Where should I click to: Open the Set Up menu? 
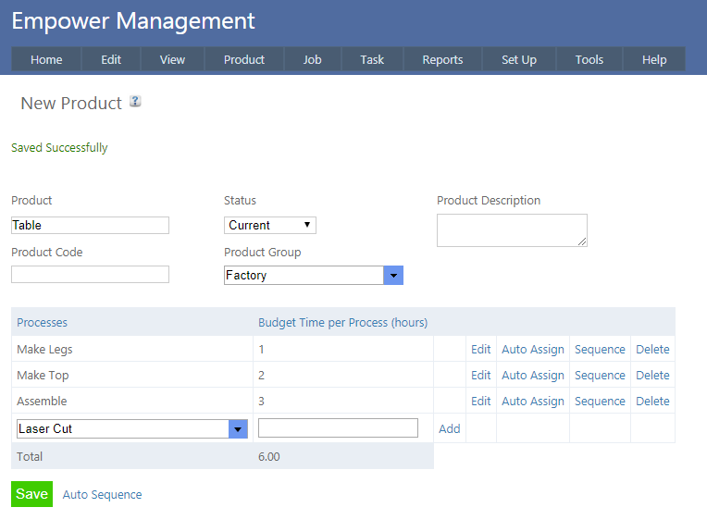point(518,59)
